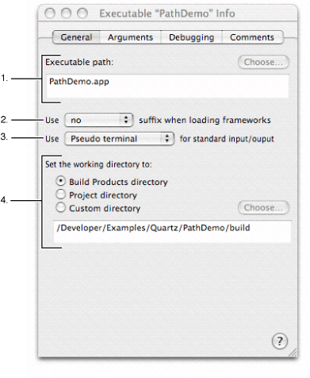The image size is (310, 378).
Task: Open the framework suffix 'no' popup
Action: pyautogui.click(x=99, y=120)
